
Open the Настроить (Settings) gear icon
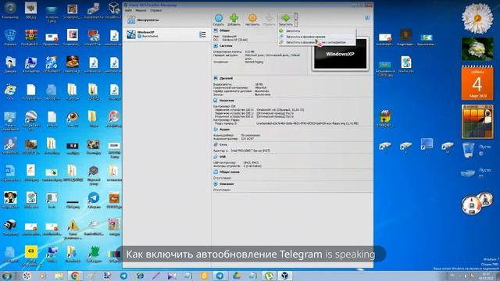252,19
